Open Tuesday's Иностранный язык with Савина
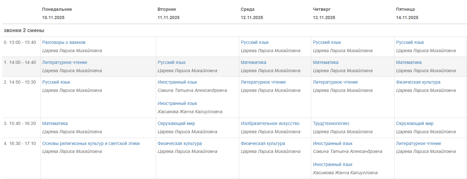This screenshot has height=179, width=467. coord(177,82)
